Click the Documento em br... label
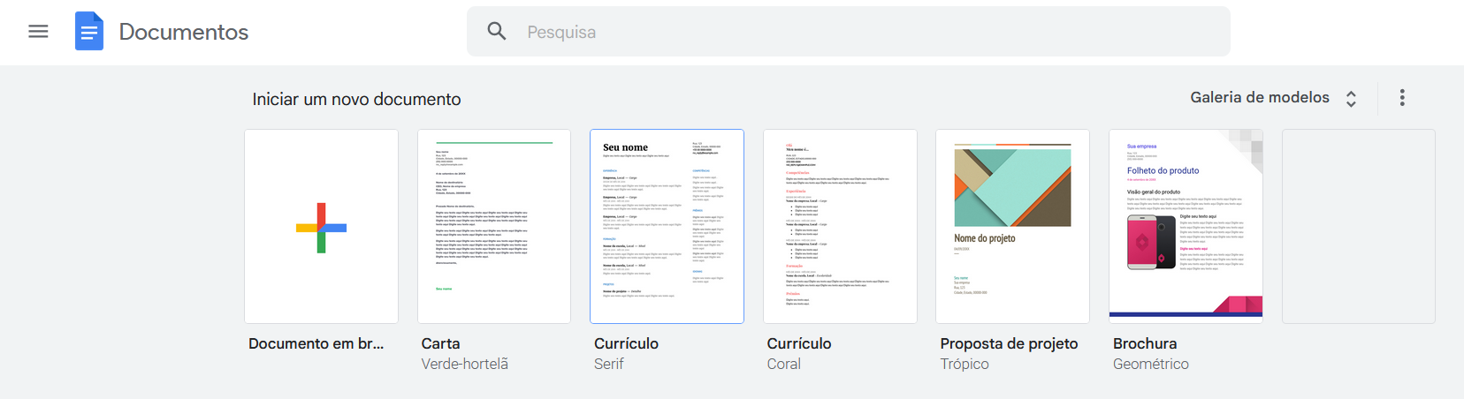Screen dimensions: 1464x399 [316, 343]
